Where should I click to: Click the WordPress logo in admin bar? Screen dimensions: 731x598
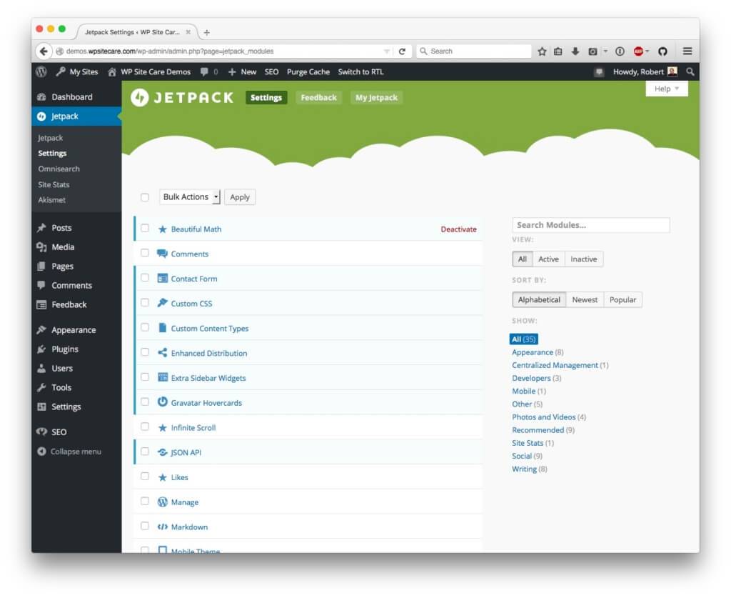click(41, 72)
